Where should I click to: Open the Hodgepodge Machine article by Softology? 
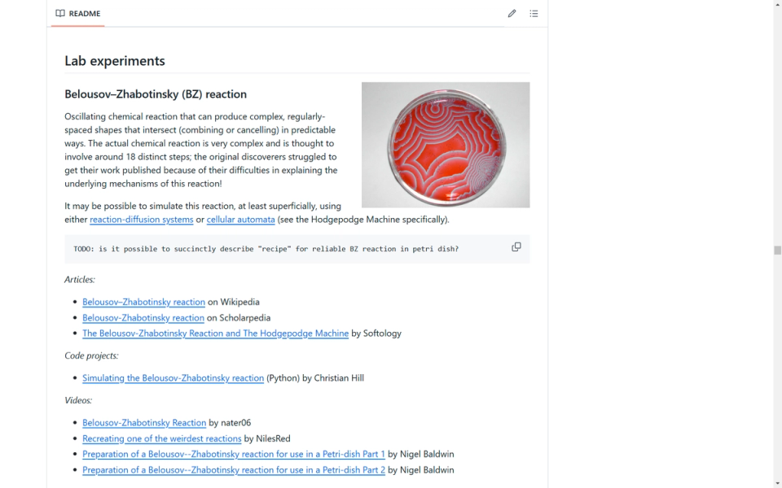coord(215,333)
